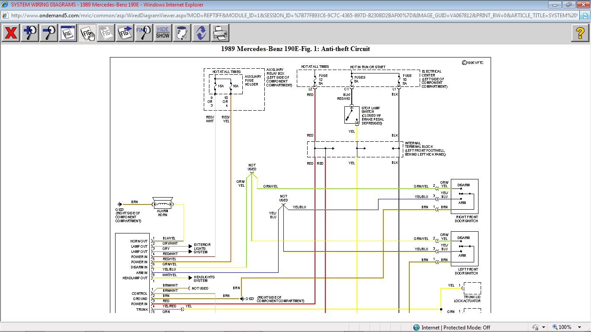Click the fit figure to window icon
The width and height of the screenshot is (591, 332).
[x=68, y=33]
